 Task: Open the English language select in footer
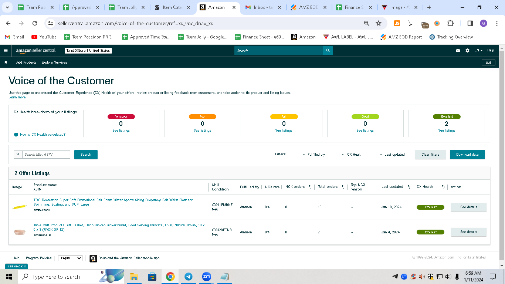click(x=70, y=258)
